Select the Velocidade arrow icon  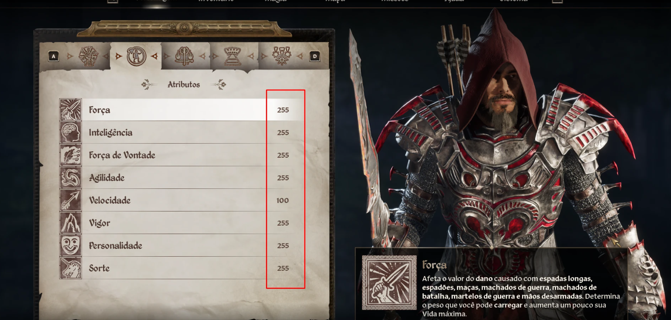71,200
